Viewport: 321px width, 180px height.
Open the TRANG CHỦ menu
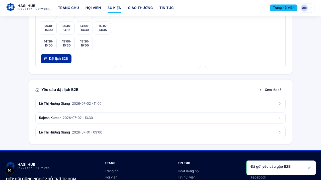coord(68,8)
